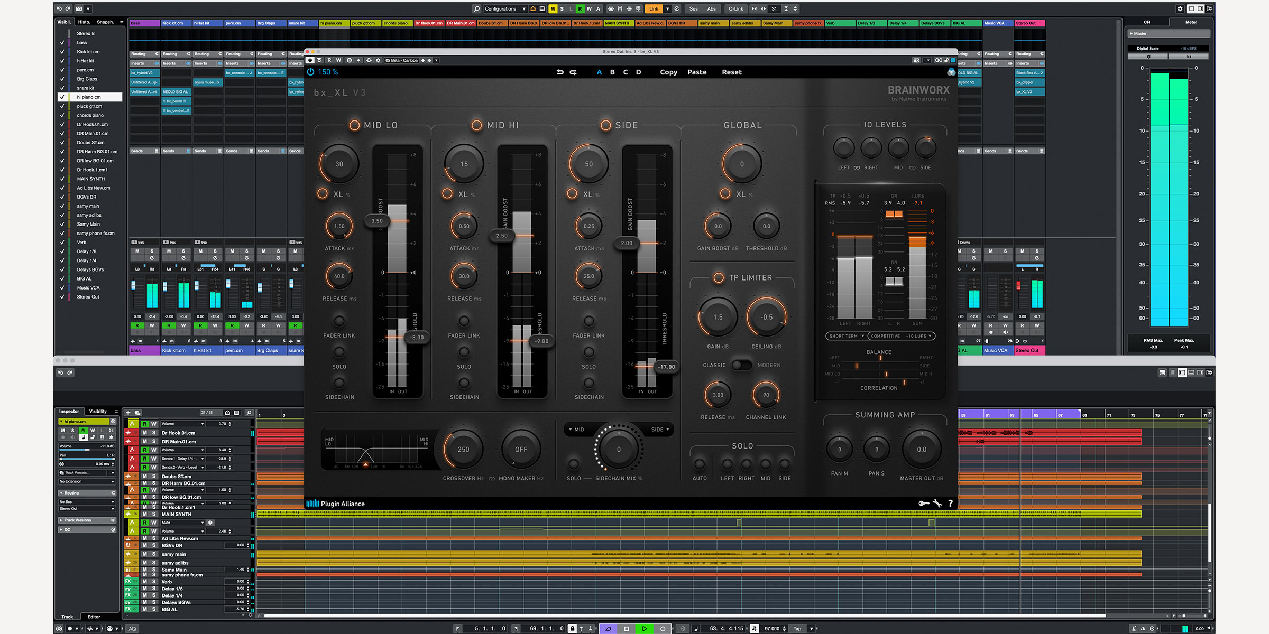Click the transport Stop button
Image resolution: width=1269 pixels, height=634 pixels.
(627, 629)
